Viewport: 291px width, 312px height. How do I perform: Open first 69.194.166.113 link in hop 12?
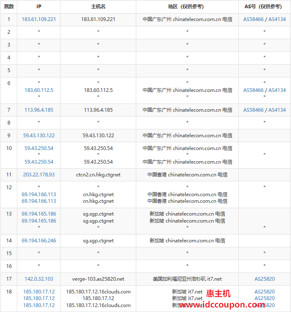(x=39, y=195)
